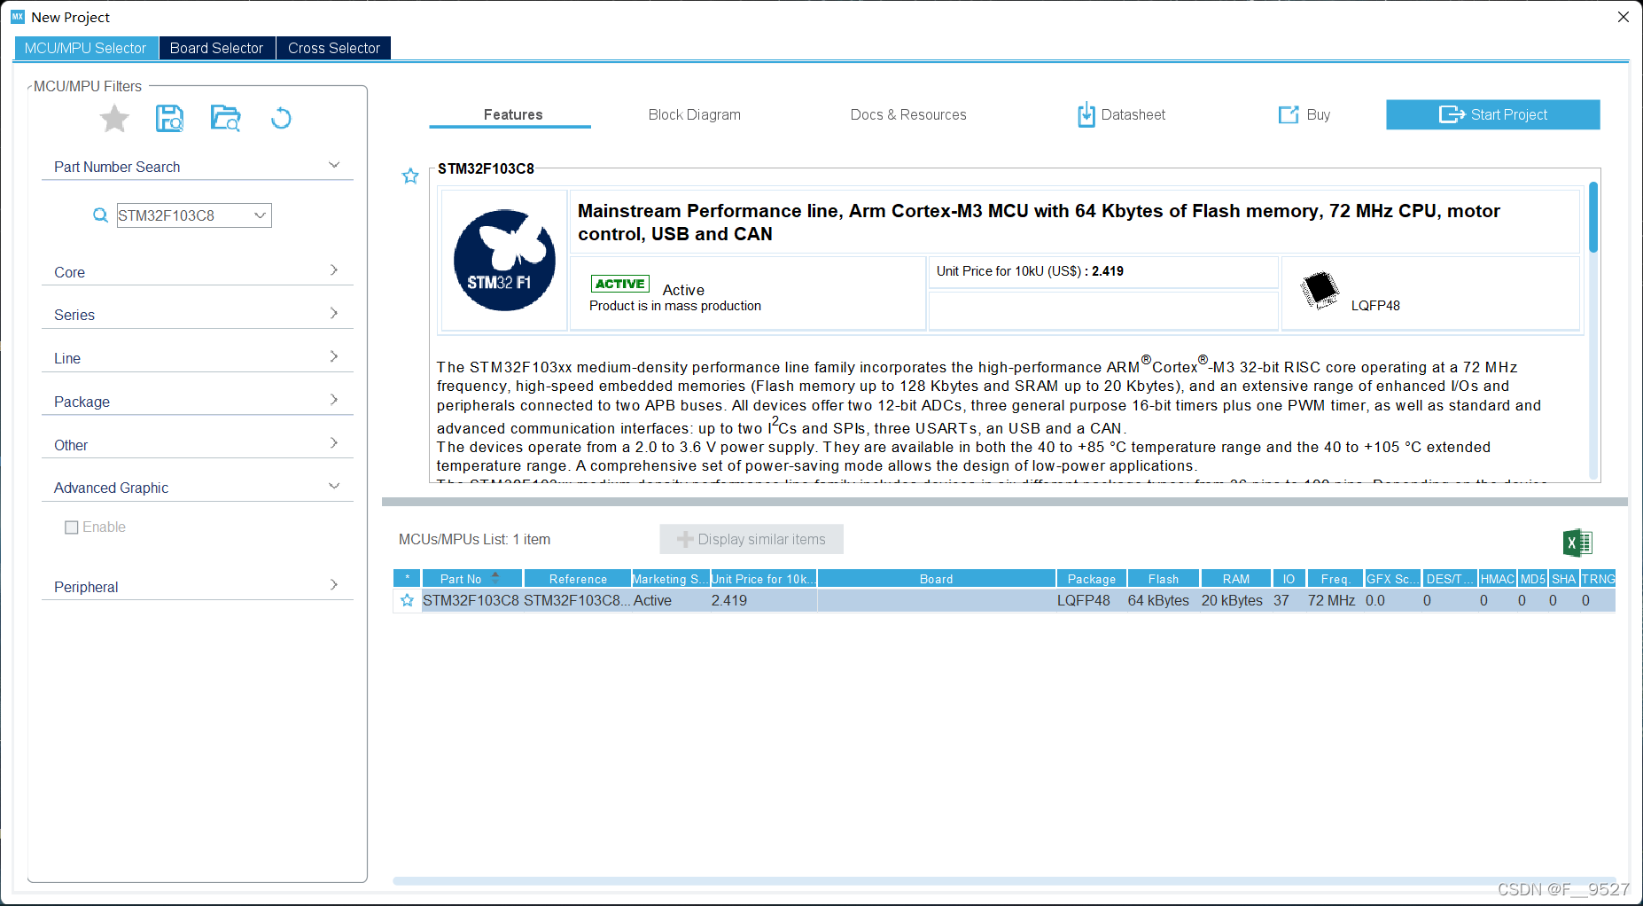The width and height of the screenshot is (1643, 906).
Task: Expand the Other filter section
Action: coord(334,443)
